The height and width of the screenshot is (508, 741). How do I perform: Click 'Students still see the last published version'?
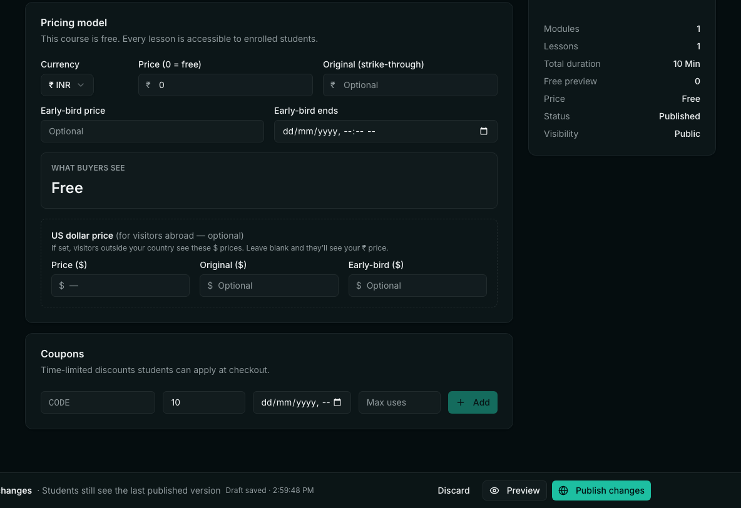[131, 491]
